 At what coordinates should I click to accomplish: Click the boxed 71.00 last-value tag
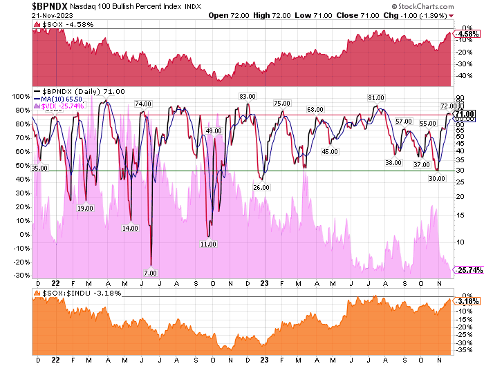click(x=465, y=114)
